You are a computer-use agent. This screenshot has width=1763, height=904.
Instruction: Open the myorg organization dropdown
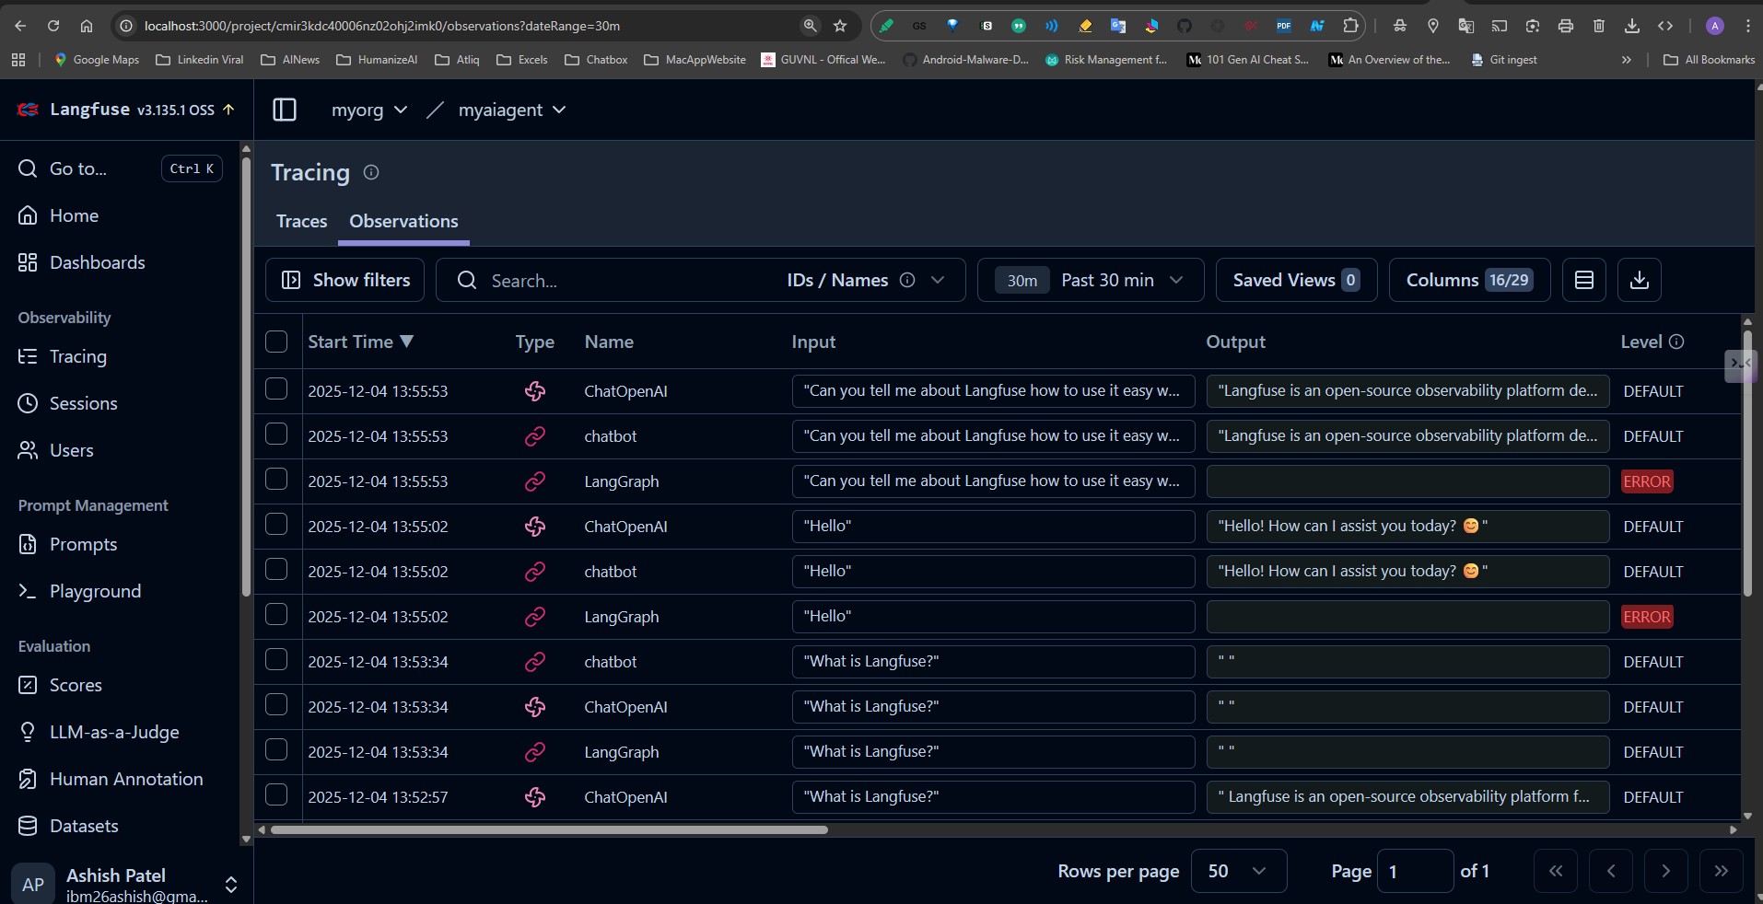click(369, 110)
